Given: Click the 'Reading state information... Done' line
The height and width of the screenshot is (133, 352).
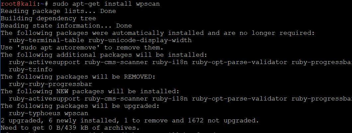Looking at the screenshot, I should point(66,26).
